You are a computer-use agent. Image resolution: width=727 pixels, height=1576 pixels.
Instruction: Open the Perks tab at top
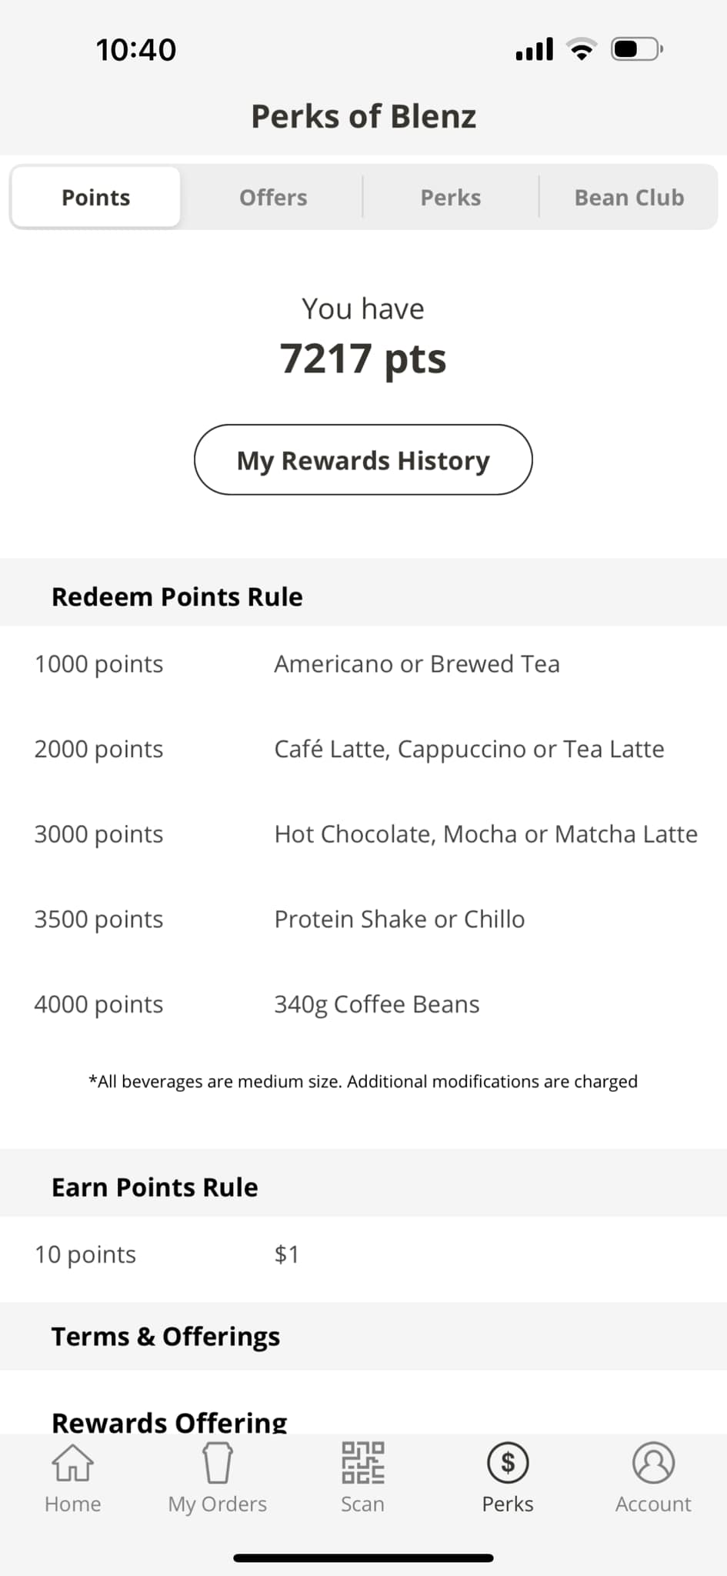coord(451,197)
